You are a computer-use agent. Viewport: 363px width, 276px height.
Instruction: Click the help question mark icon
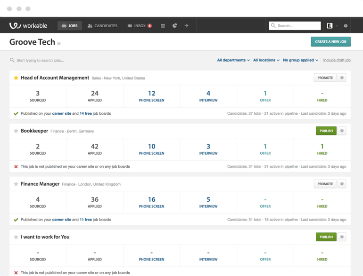pos(346,26)
